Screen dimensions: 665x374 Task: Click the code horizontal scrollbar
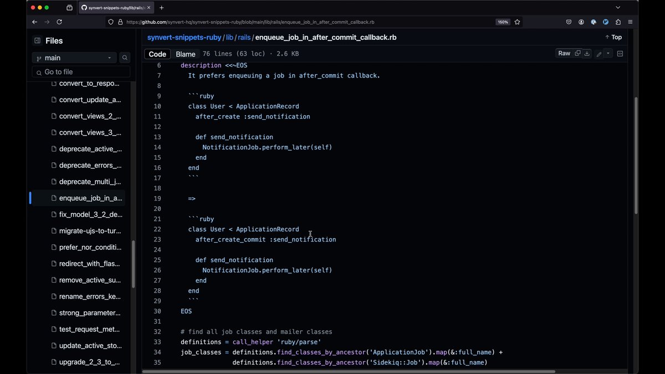349,371
